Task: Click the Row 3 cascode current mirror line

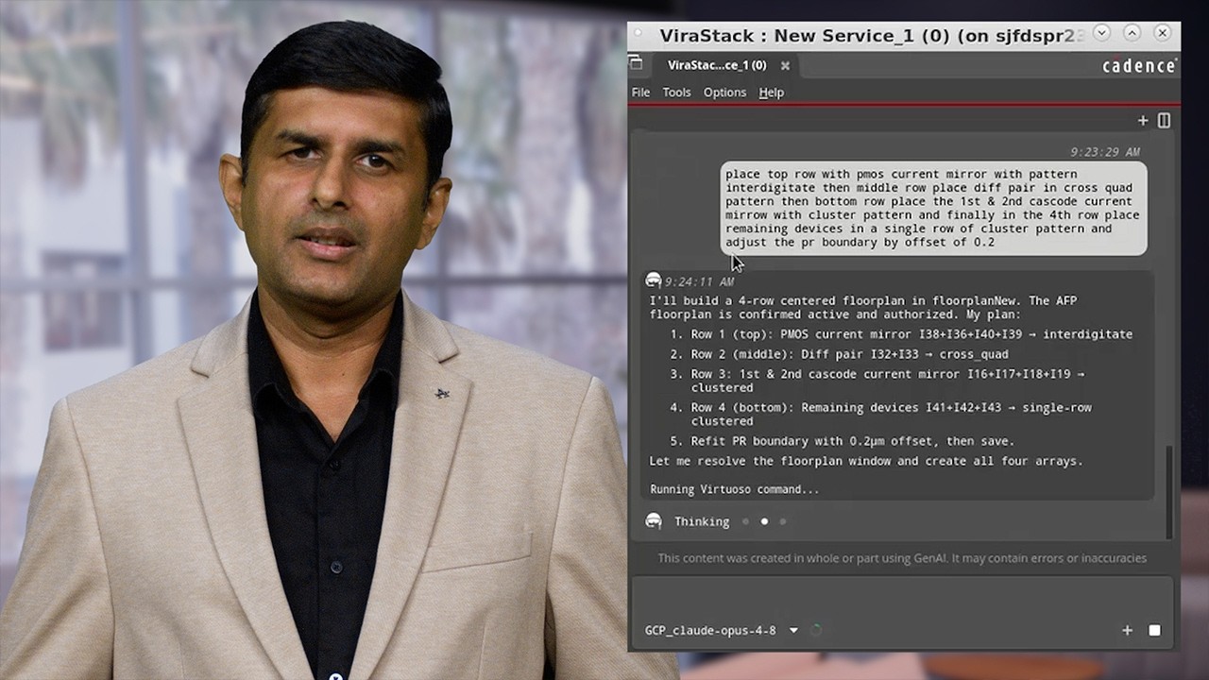Action: click(x=877, y=381)
